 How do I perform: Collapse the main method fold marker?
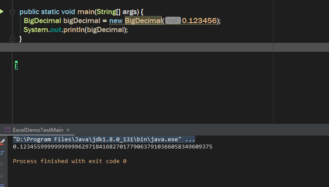click(12, 12)
